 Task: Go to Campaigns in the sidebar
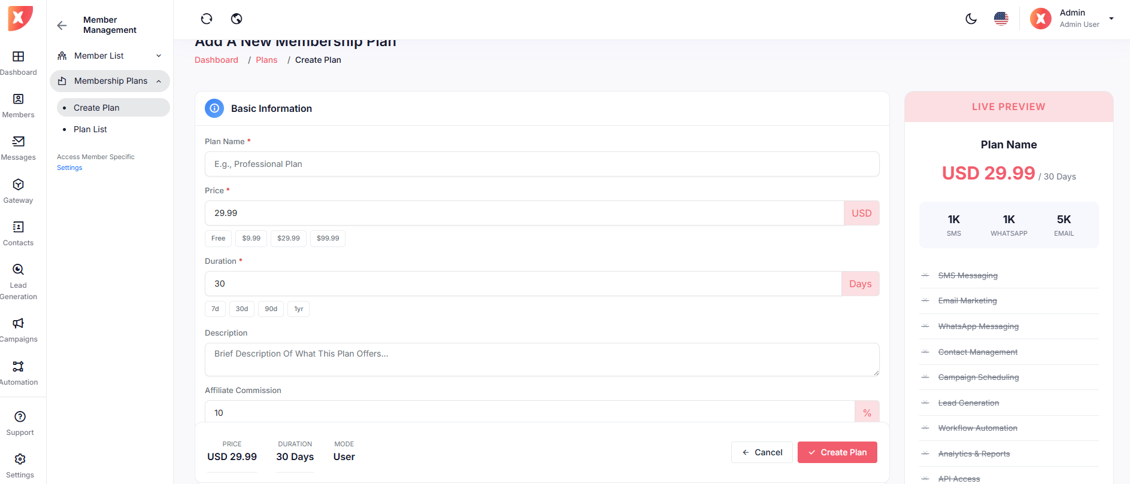pos(19,330)
